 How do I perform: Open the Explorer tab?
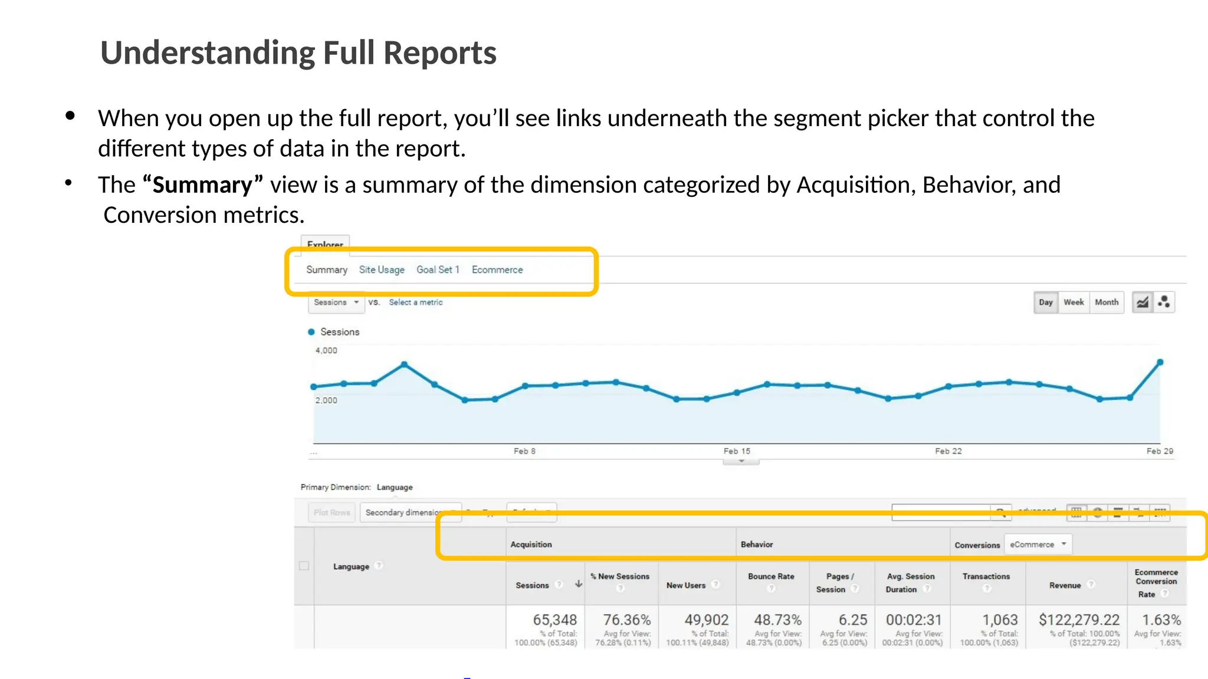[325, 244]
